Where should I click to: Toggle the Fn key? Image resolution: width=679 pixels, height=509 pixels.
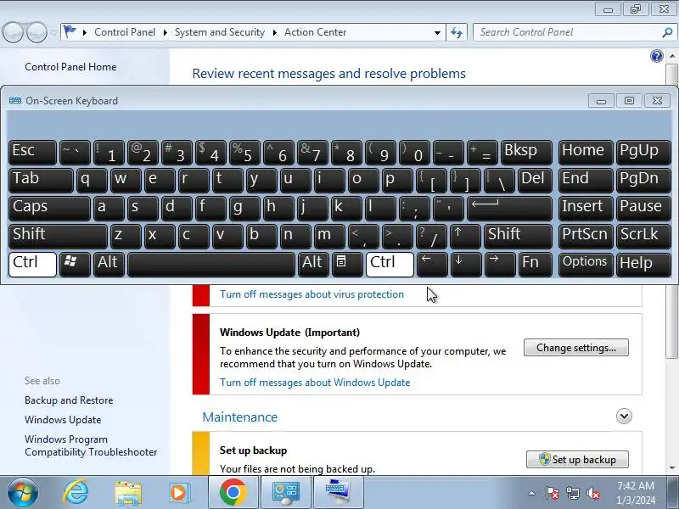[x=536, y=265]
